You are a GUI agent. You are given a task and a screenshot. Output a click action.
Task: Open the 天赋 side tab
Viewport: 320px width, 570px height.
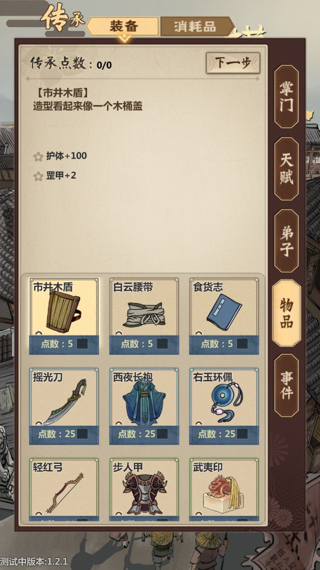tap(286, 169)
